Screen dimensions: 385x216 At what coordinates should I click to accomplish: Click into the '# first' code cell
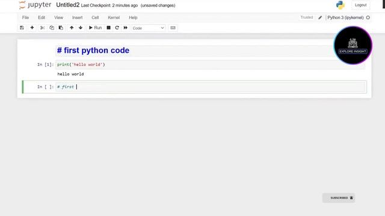tap(210, 87)
